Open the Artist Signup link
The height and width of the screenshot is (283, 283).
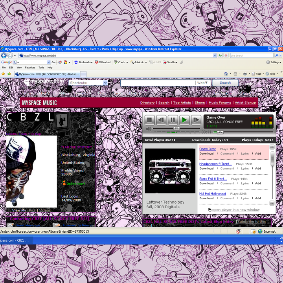(245, 103)
